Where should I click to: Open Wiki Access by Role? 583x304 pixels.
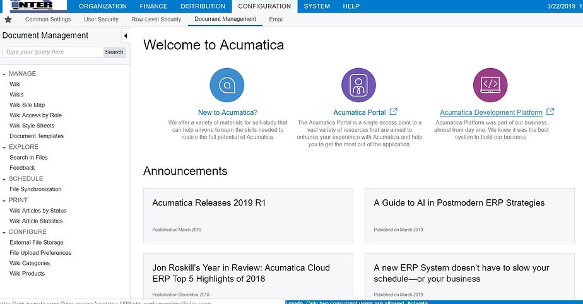click(x=36, y=115)
